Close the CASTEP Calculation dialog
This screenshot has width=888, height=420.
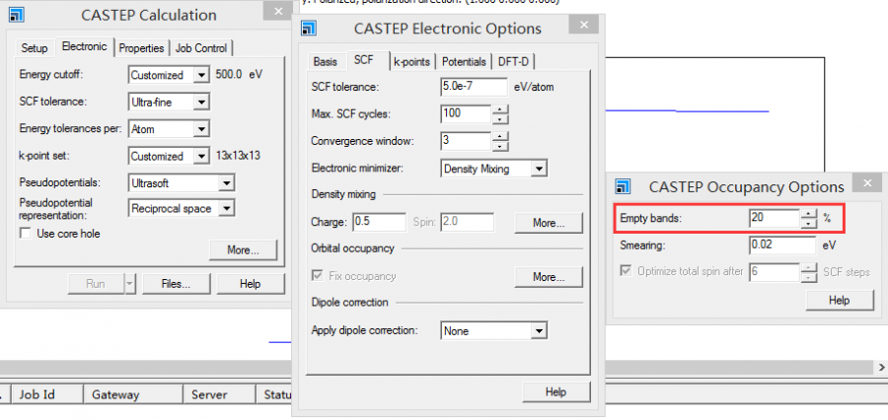click(273, 13)
